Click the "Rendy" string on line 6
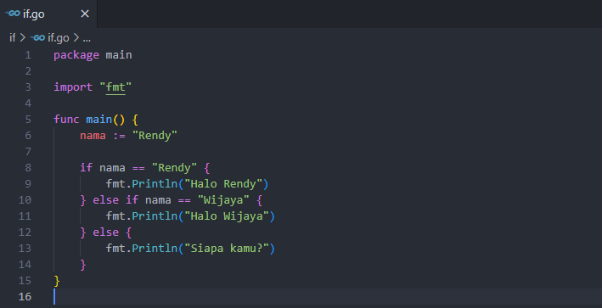The height and width of the screenshot is (308, 602). coord(155,136)
